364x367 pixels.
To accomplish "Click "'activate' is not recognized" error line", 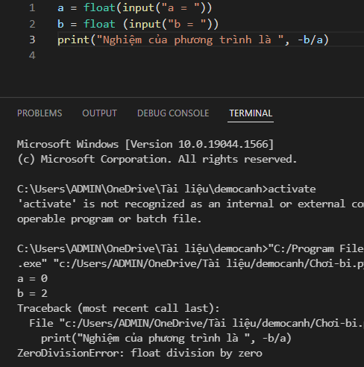I will click(190, 204).
